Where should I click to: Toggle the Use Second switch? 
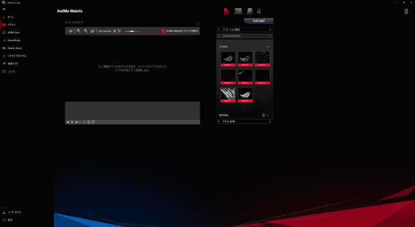[117, 31]
